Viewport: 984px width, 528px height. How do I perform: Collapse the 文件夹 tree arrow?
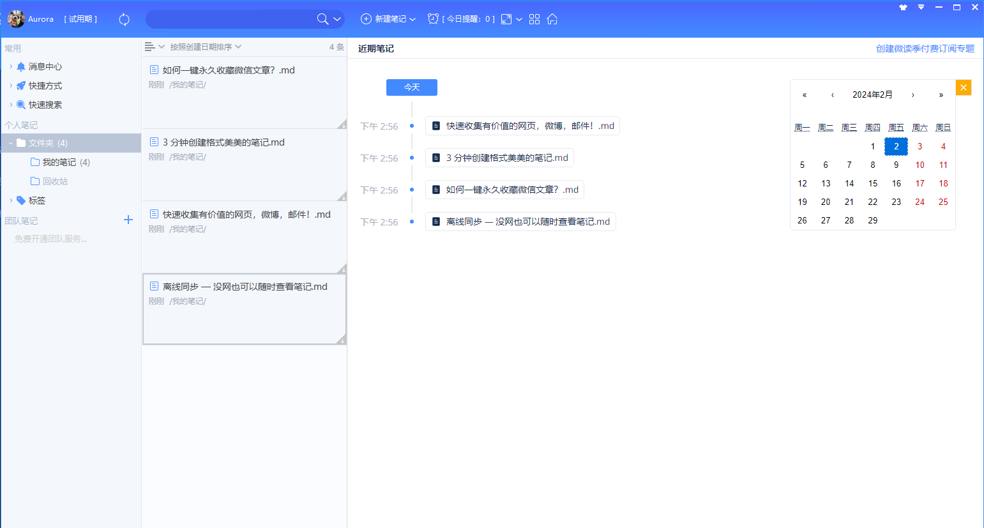(11, 143)
